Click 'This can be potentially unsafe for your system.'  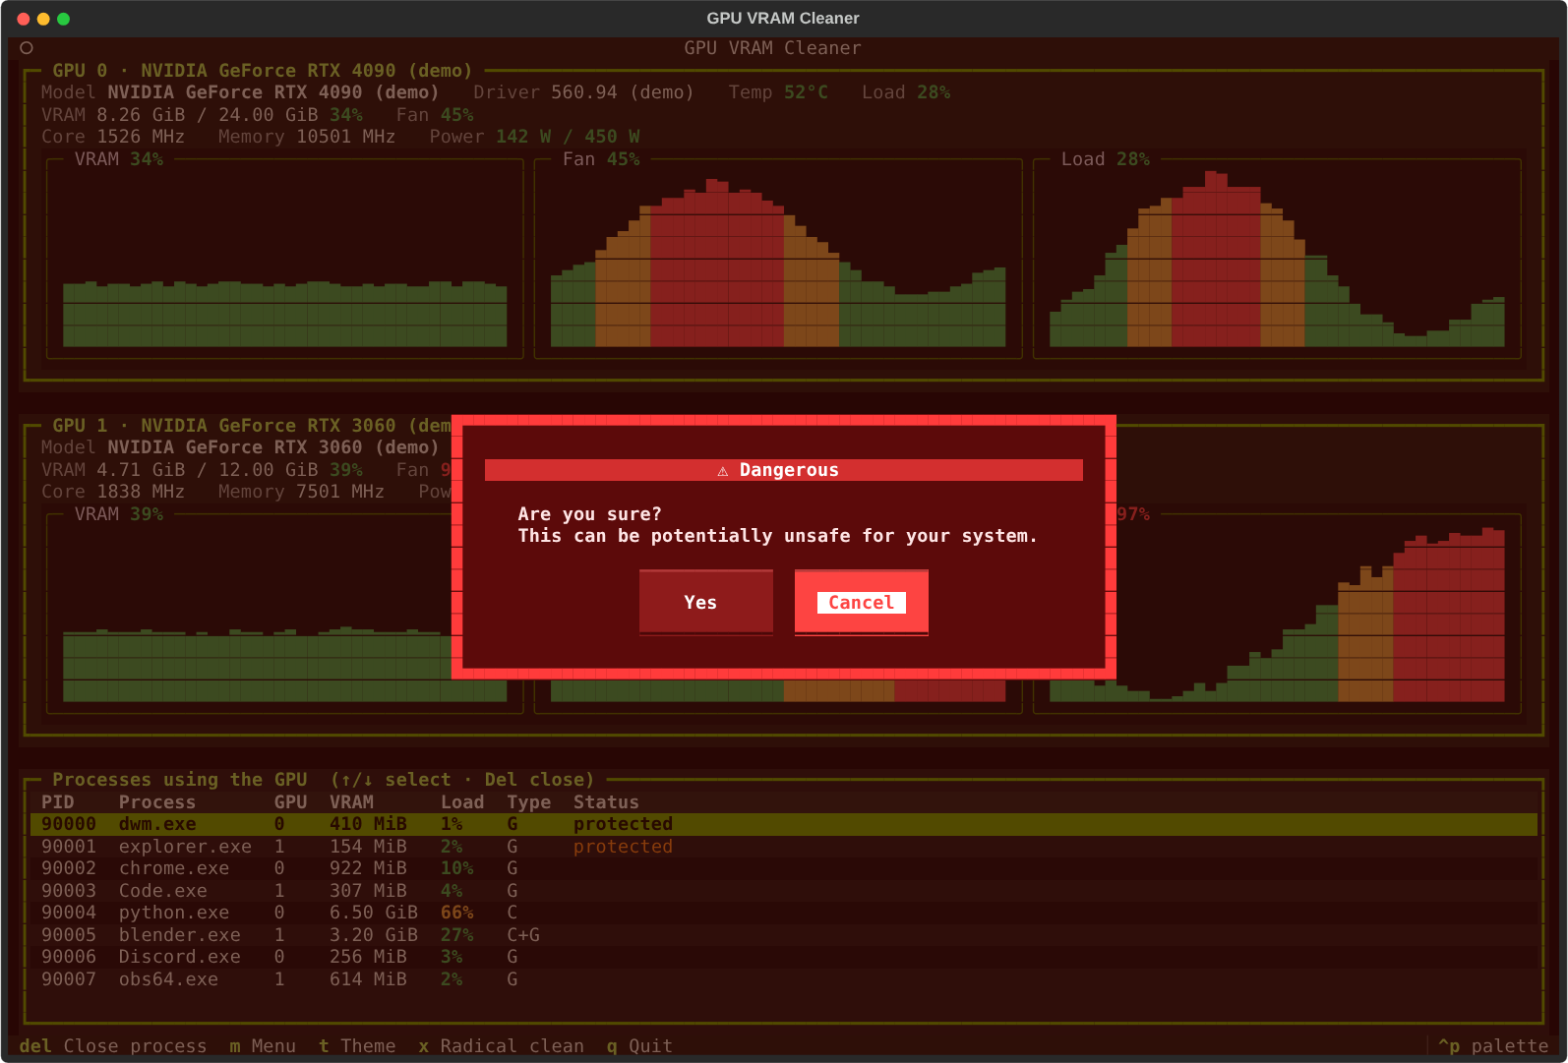tap(778, 536)
